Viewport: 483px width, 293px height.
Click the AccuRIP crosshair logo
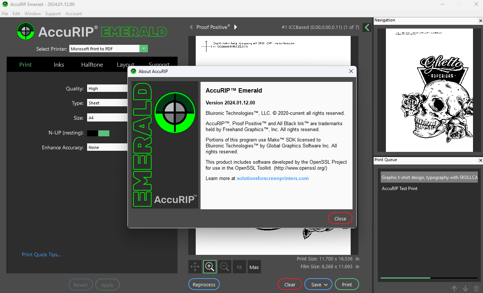[26, 31]
